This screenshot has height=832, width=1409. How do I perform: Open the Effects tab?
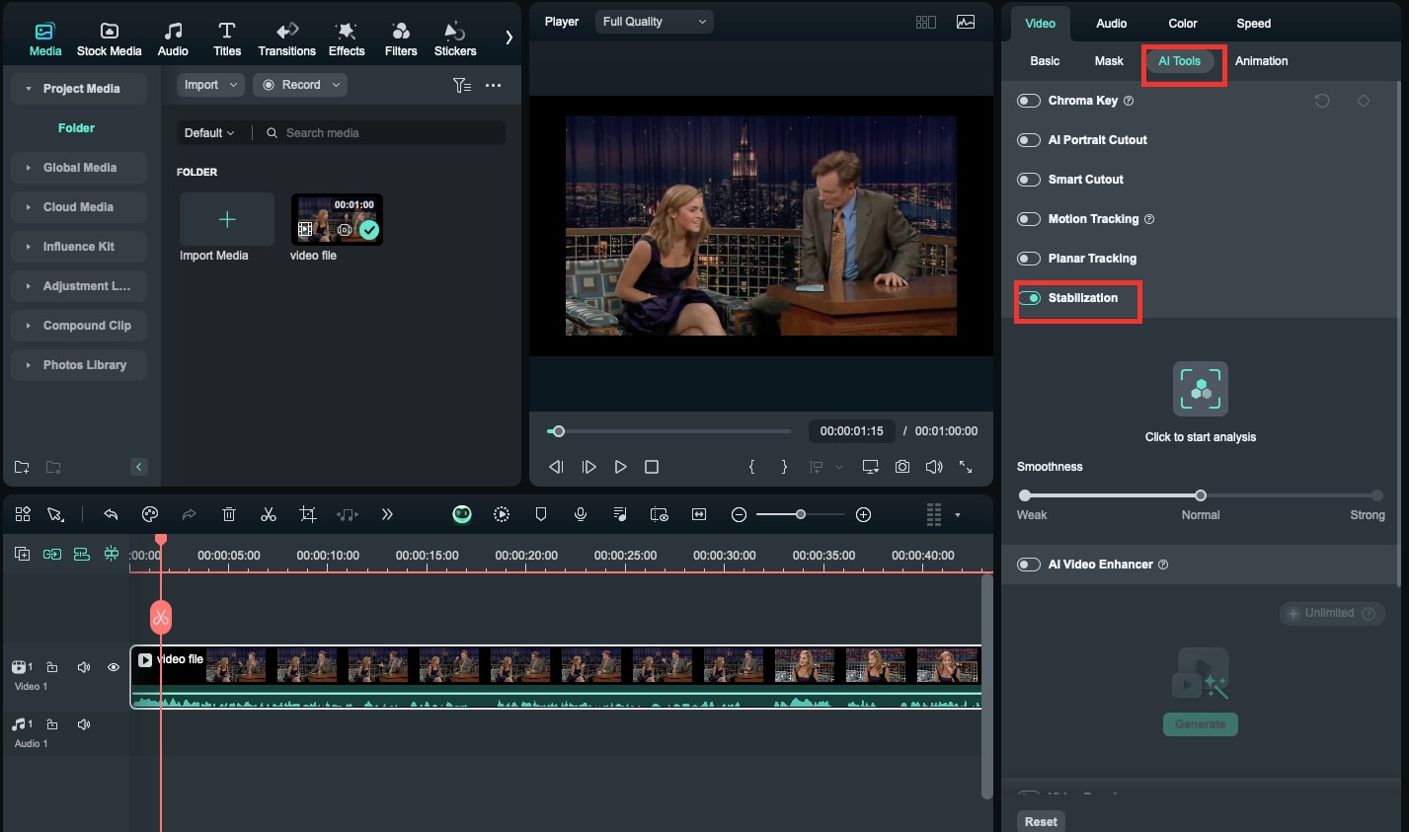point(347,39)
